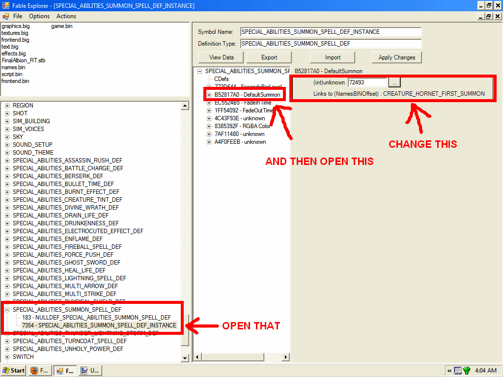The width and height of the screenshot is (503, 377).
Task: Click the wireless network tray icon
Action: (x=467, y=371)
